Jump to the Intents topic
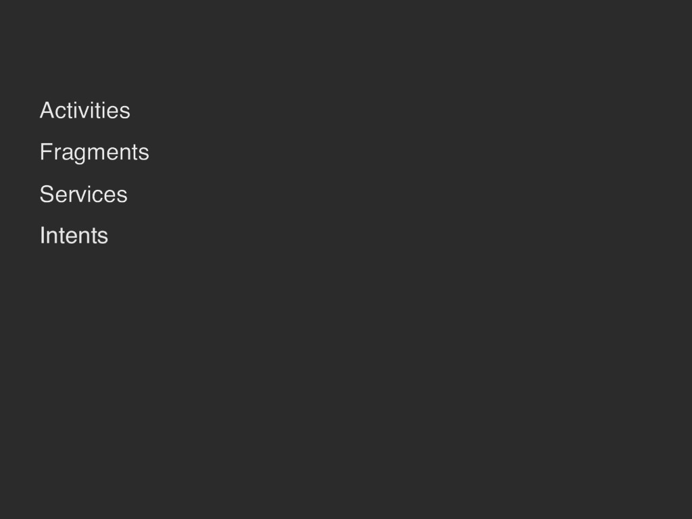 (x=74, y=236)
